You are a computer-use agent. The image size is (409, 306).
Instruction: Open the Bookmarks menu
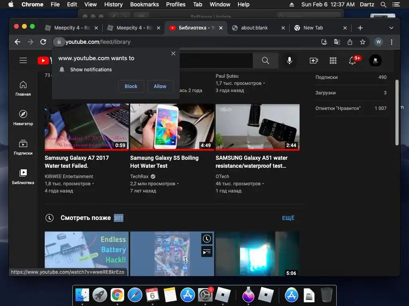pos(145,4)
